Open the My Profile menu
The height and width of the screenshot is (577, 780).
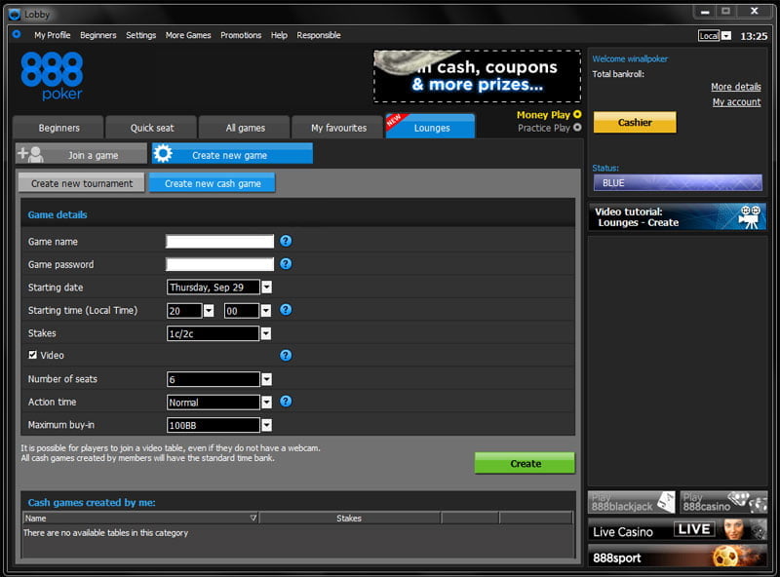pyautogui.click(x=53, y=35)
